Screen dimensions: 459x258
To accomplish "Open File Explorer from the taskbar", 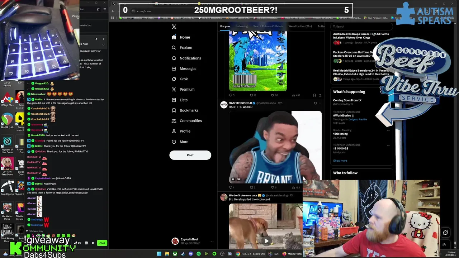I will [x=167, y=254].
